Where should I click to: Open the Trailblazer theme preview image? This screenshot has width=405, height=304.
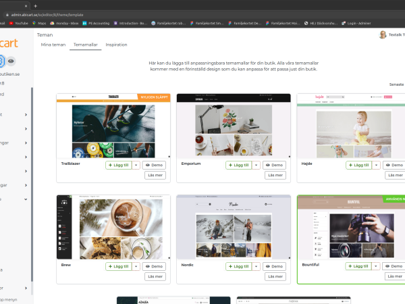coord(113,126)
